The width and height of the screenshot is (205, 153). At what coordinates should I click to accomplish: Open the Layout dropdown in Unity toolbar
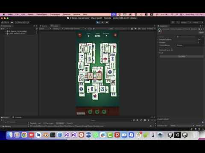(x=198, y=23)
